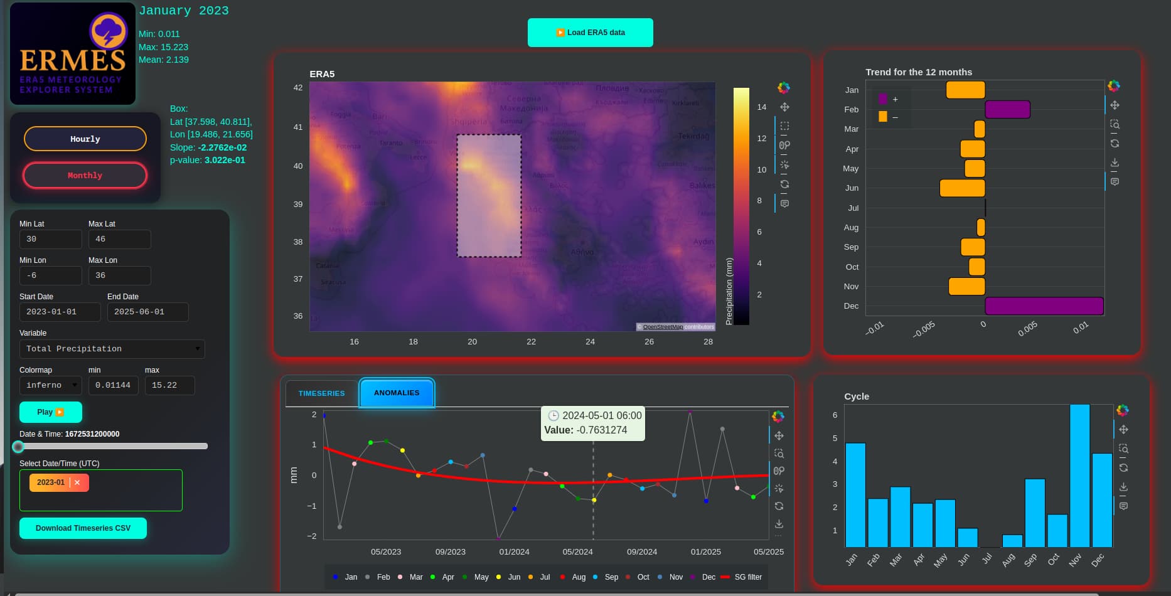Toggle Jun series in anomalies legend

click(x=508, y=577)
